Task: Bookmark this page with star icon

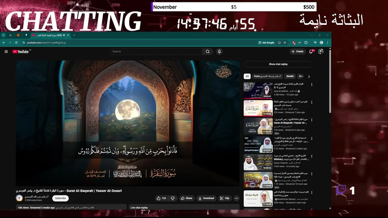Action: pos(285,43)
